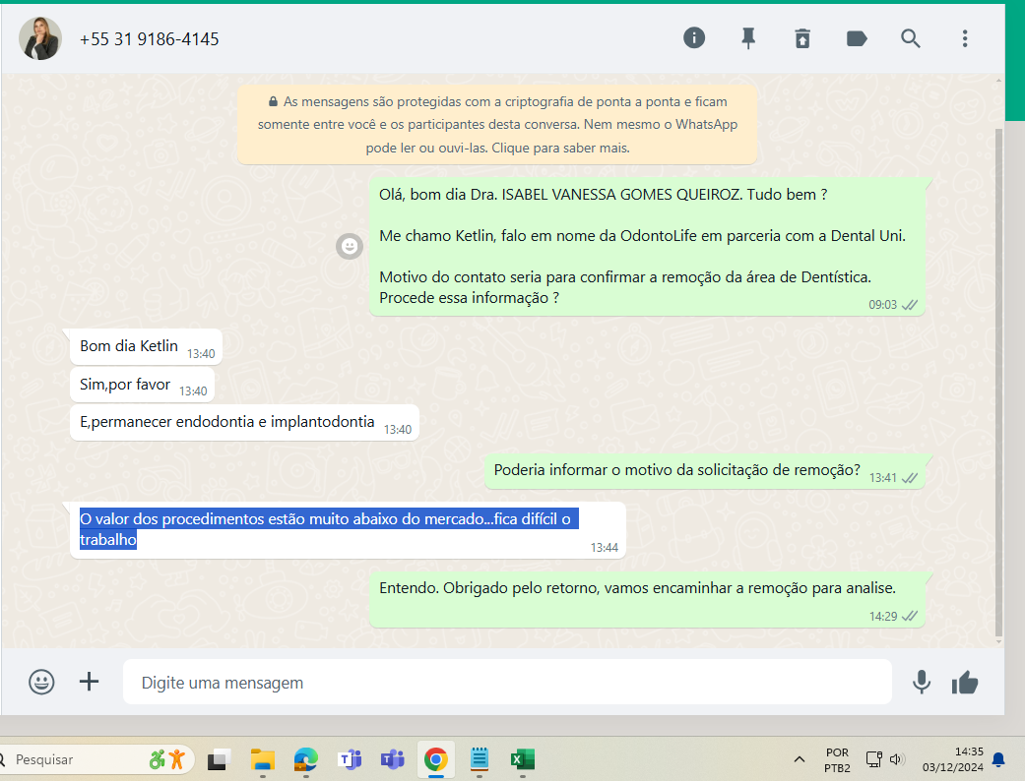The width and height of the screenshot is (1025, 781).
Task: Open clock showing 14:35 03/12/2024
Action: pos(952,759)
